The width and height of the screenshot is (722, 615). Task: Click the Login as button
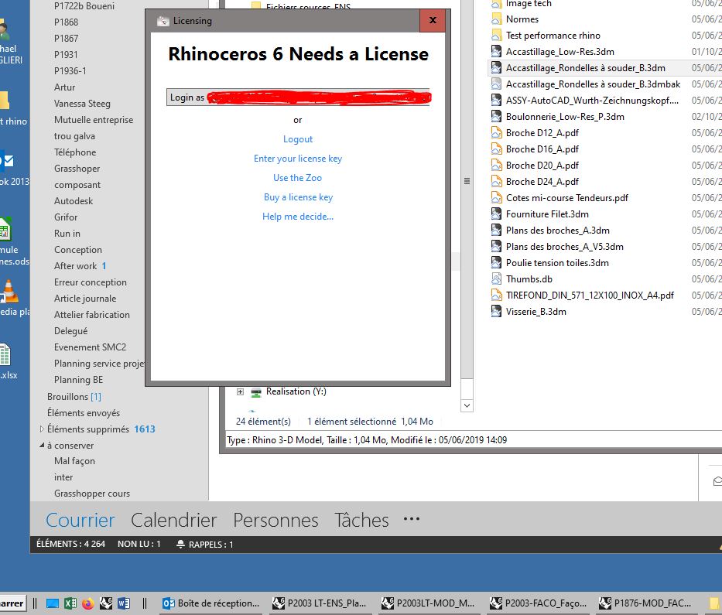click(x=298, y=97)
